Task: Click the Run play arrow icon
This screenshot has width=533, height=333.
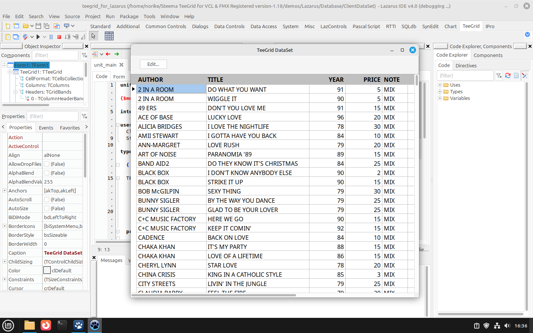Action: click(x=38, y=37)
